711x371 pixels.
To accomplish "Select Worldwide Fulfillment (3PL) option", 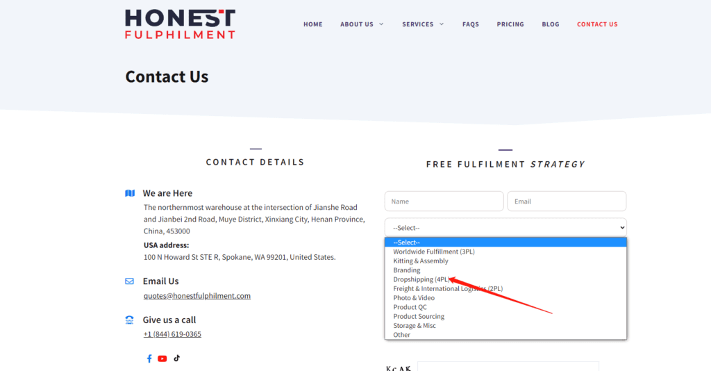I will (x=434, y=252).
